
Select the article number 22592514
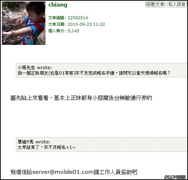pos(78,18)
